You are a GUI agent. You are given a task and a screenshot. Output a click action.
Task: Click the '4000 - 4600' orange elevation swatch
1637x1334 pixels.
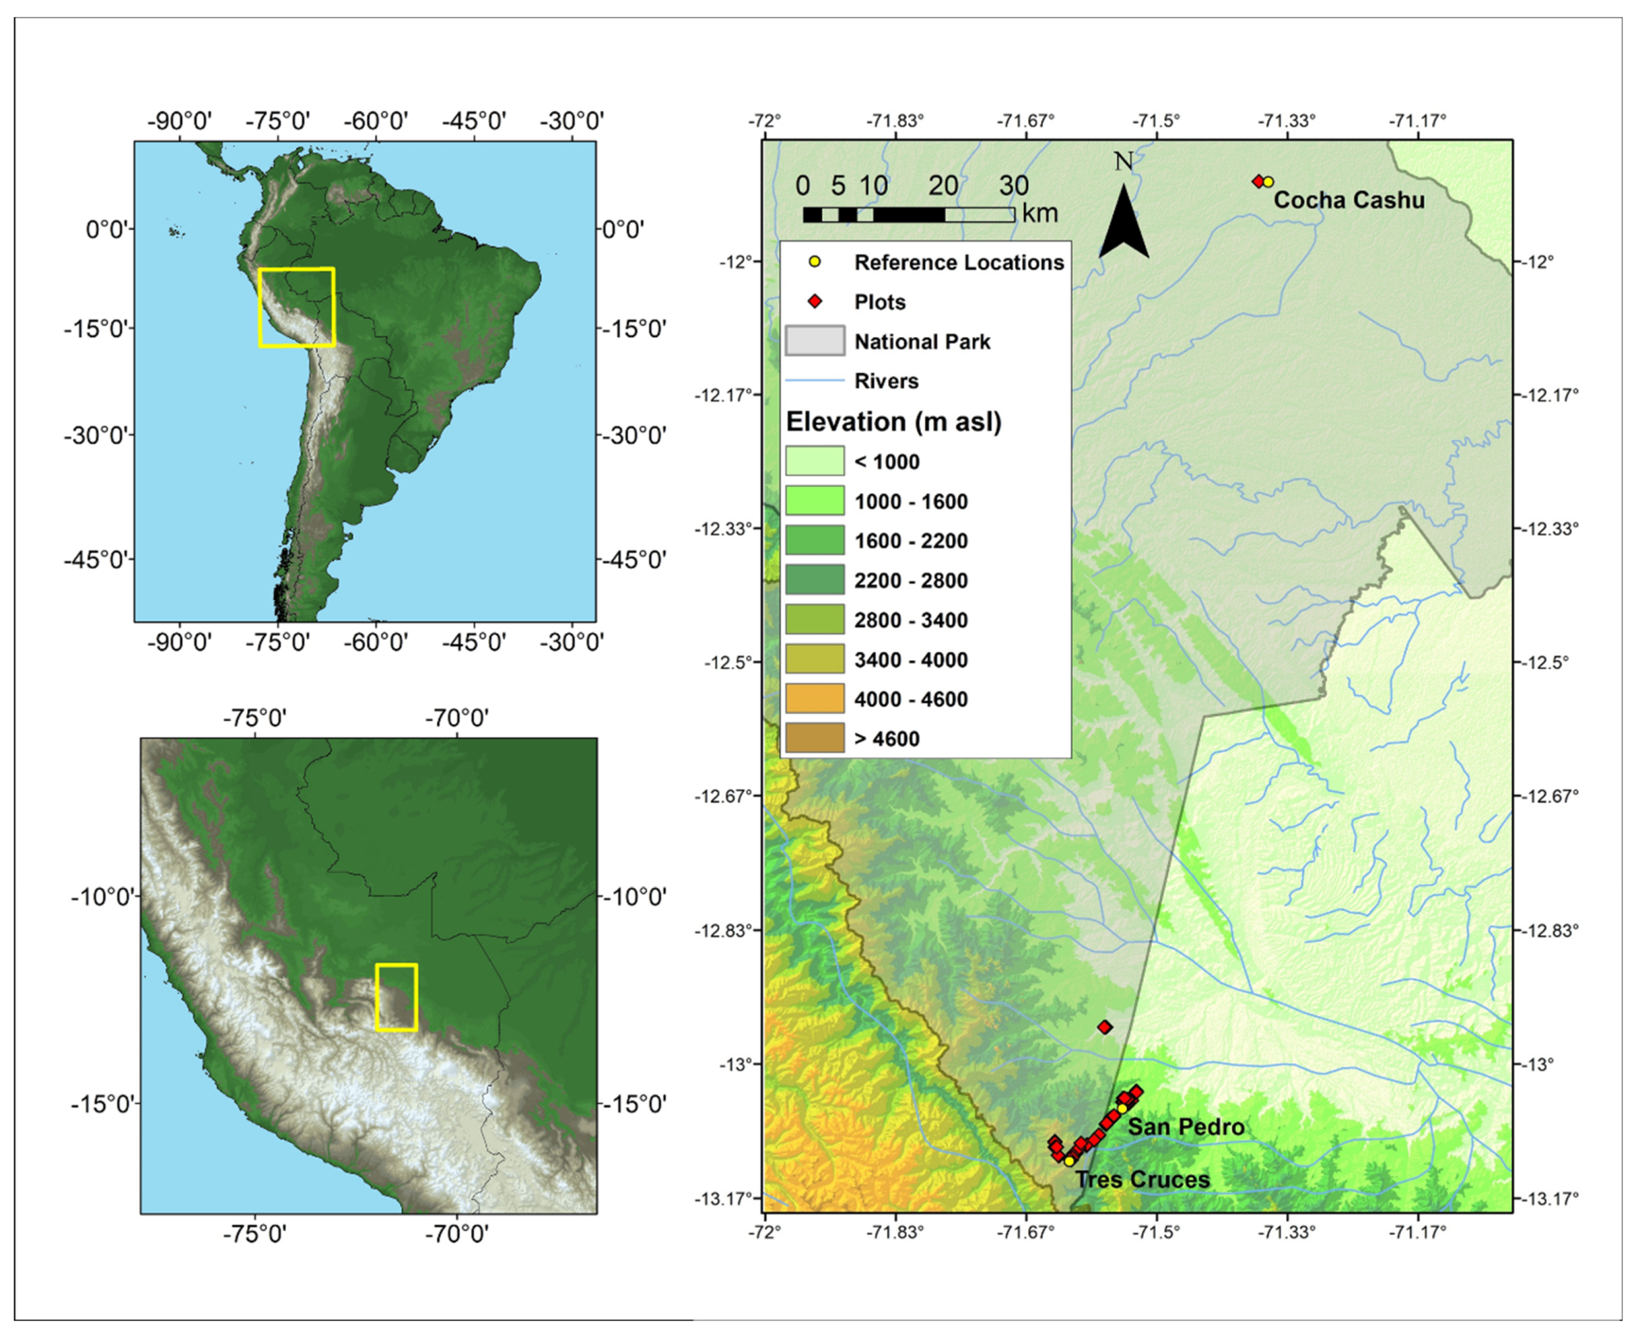tap(814, 699)
